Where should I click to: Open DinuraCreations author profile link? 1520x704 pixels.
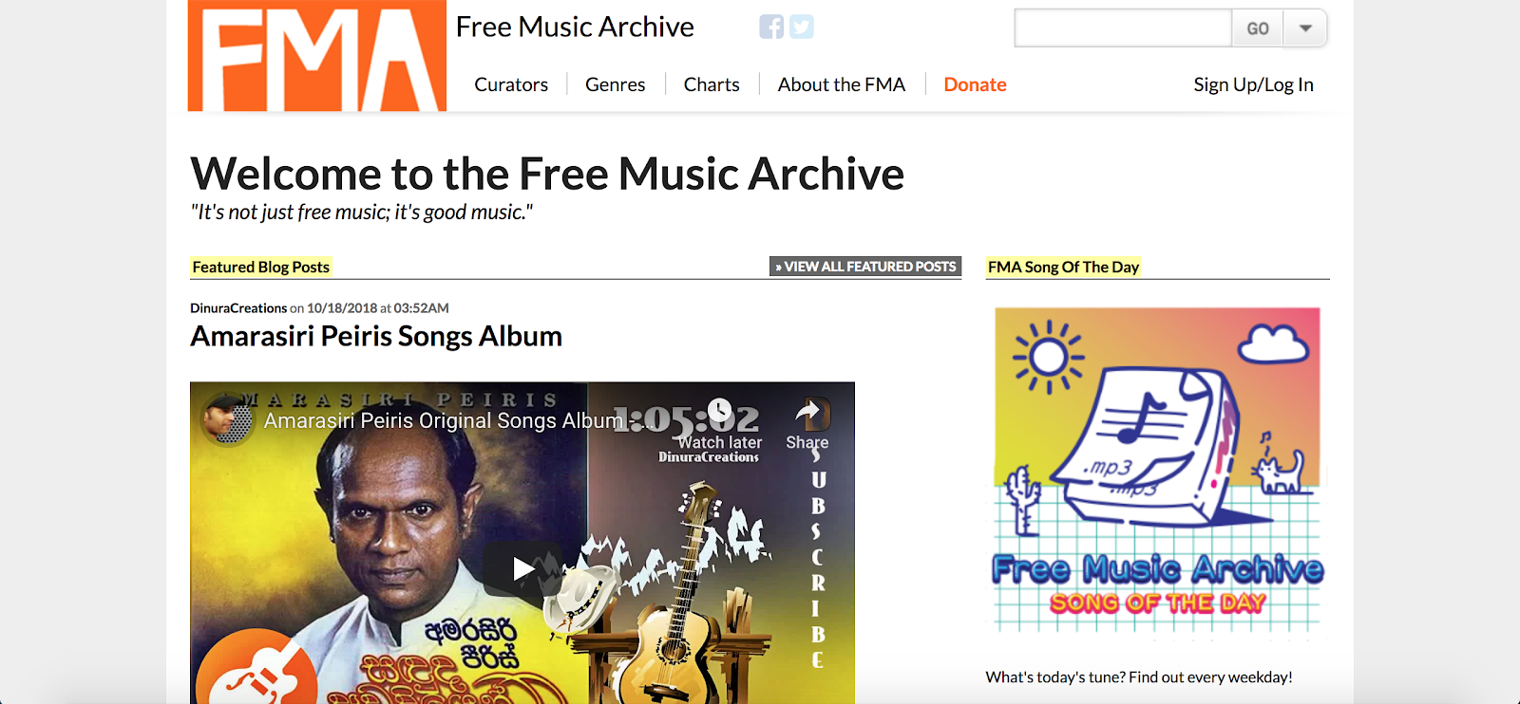click(238, 308)
